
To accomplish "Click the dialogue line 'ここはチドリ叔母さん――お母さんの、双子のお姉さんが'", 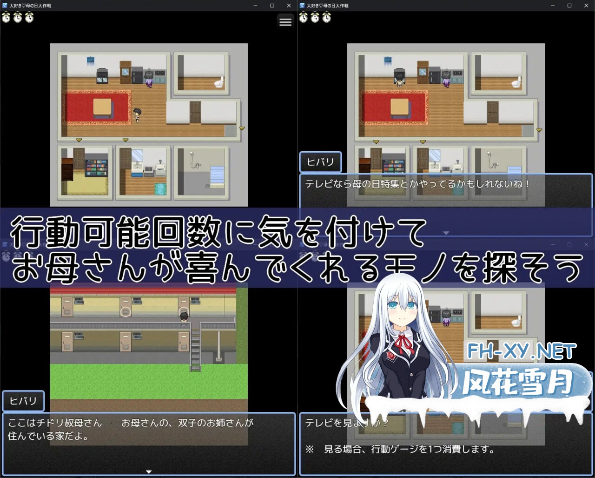I will pyautogui.click(x=131, y=423).
